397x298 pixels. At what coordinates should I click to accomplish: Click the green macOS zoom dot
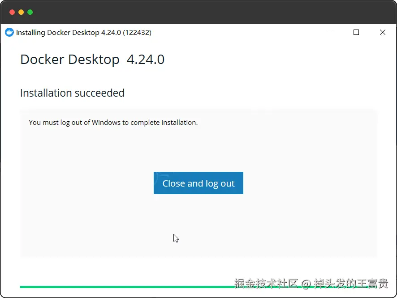[x=30, y=12]
